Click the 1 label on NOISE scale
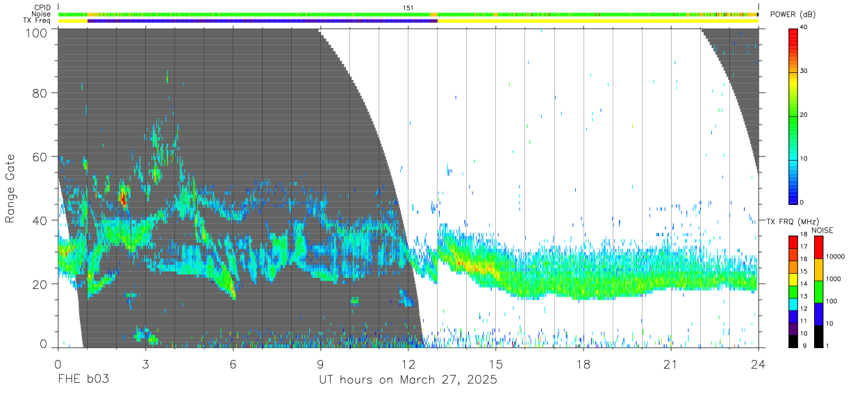 pos(827,345)
